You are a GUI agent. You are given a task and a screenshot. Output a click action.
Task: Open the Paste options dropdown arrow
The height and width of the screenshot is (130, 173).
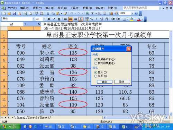(x=61, y=14)
